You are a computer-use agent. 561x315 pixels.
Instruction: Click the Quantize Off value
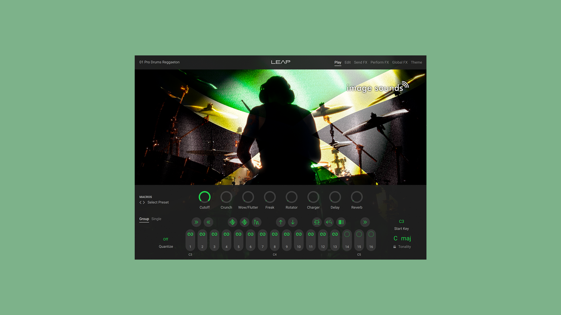tap(165, 239)
